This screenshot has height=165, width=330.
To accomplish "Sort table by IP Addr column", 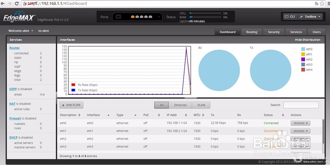I will 177,115.
